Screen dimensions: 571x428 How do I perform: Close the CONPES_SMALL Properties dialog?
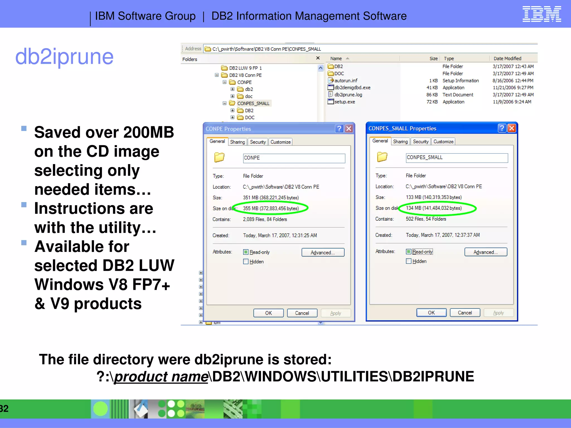coord(512,128)
